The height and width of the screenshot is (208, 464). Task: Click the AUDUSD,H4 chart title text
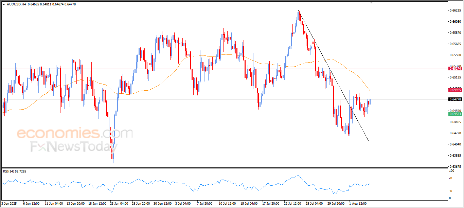(x=17, y=4)
